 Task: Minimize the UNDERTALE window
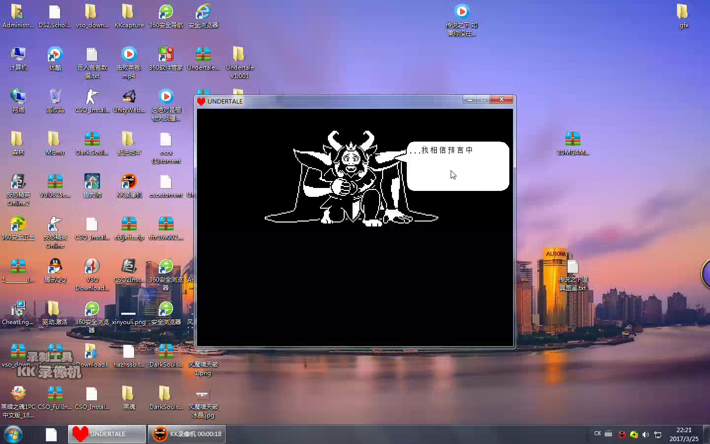pos(470,100)
